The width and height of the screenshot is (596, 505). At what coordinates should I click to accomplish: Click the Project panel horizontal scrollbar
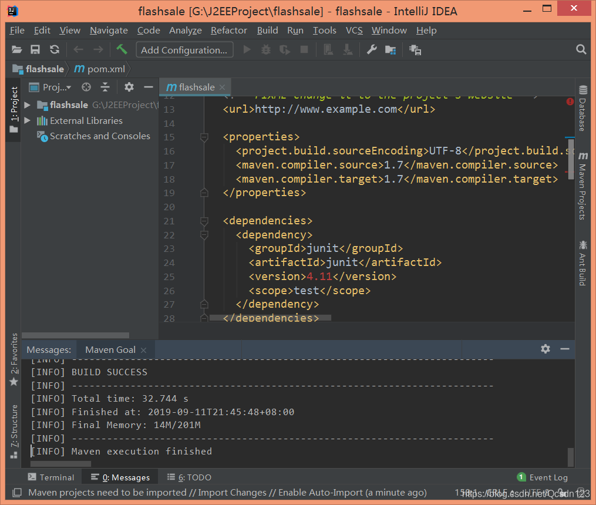click(76, 335)
